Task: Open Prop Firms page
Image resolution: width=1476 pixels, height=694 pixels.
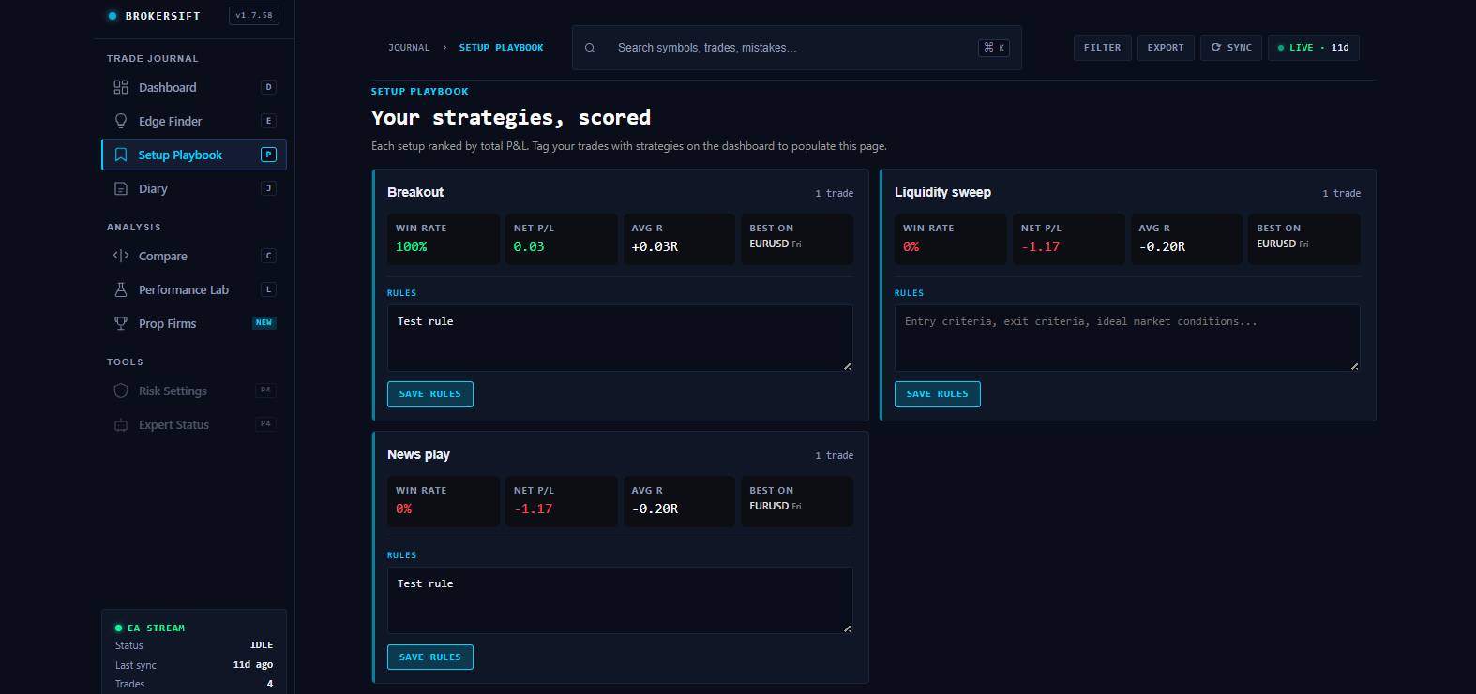Action: pyautogui.click(x=194, y=323)
